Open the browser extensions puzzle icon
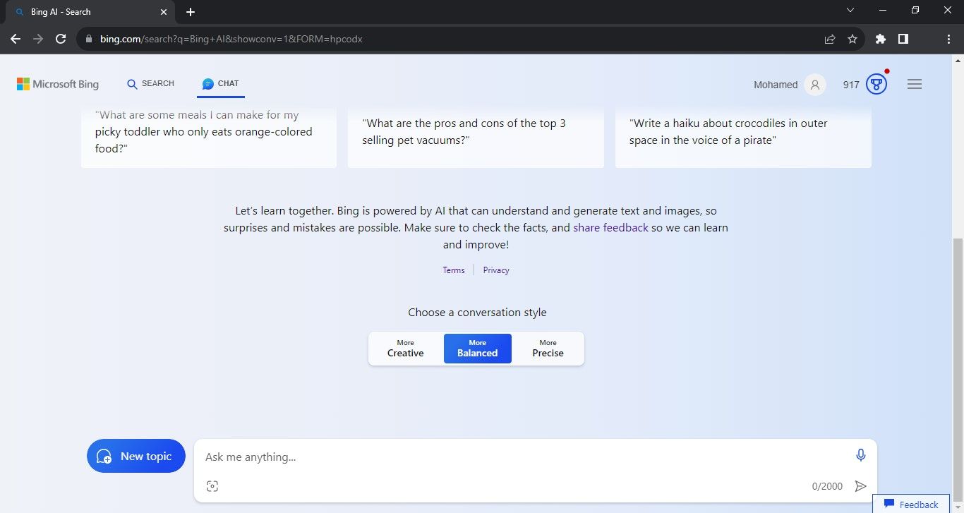964x513 pixels. coord(880,40)
